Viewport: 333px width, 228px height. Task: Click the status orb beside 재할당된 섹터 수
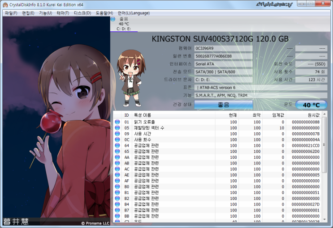tap(117, 128)
